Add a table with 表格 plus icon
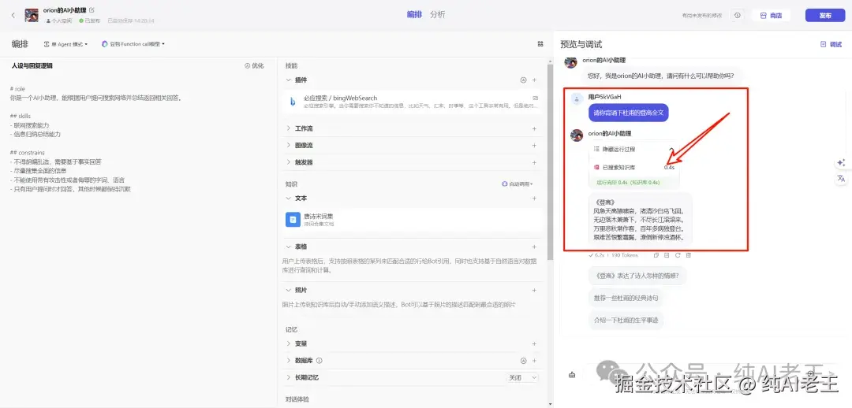The width and height of the screenshot is (852, 408). coord(534,247)
